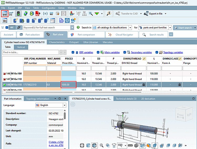Click the CSV export icon

(61, 20)
